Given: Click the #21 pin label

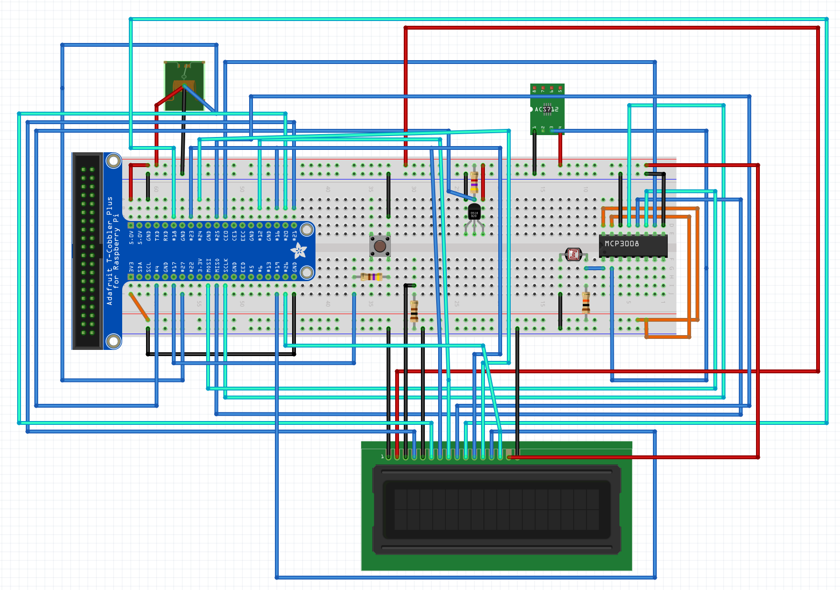Looking at the screenshot, I should [x=294, y=235].
